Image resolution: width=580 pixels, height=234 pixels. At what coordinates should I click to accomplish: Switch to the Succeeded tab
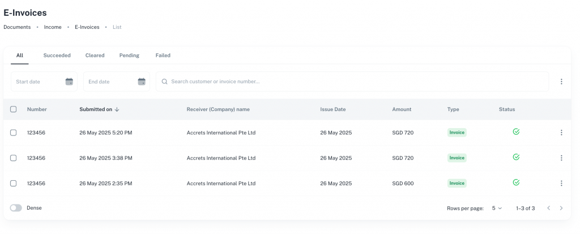[x=57, y=56]
